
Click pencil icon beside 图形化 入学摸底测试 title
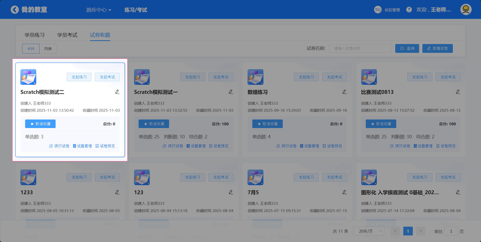click(458, 192)
